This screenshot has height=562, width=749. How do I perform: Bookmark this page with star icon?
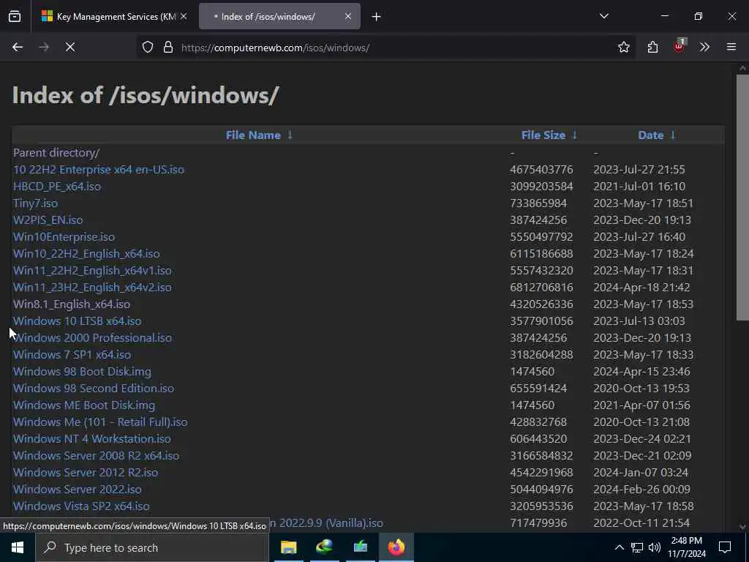coord(623,47)
